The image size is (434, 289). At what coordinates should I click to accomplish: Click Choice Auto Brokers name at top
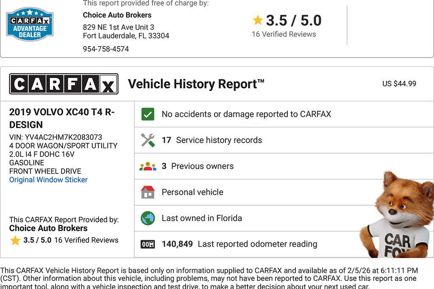coord(117,15)
